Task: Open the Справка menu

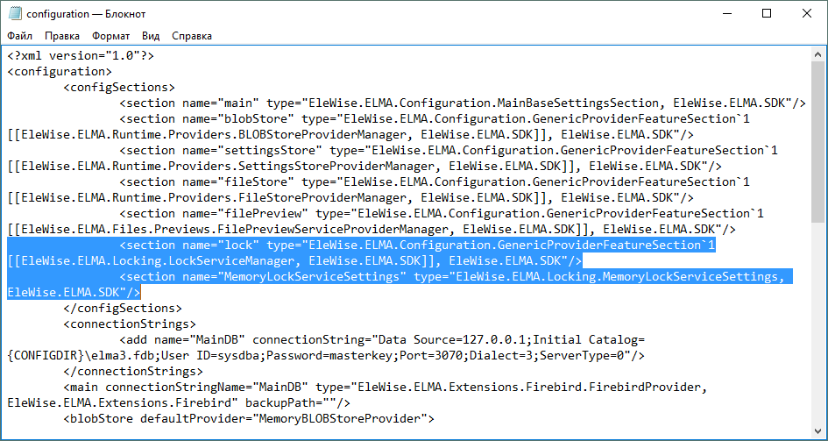Action: 192,36
